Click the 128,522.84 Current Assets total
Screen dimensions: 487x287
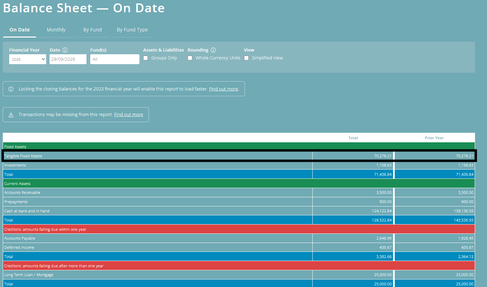[x=382, y=220]
